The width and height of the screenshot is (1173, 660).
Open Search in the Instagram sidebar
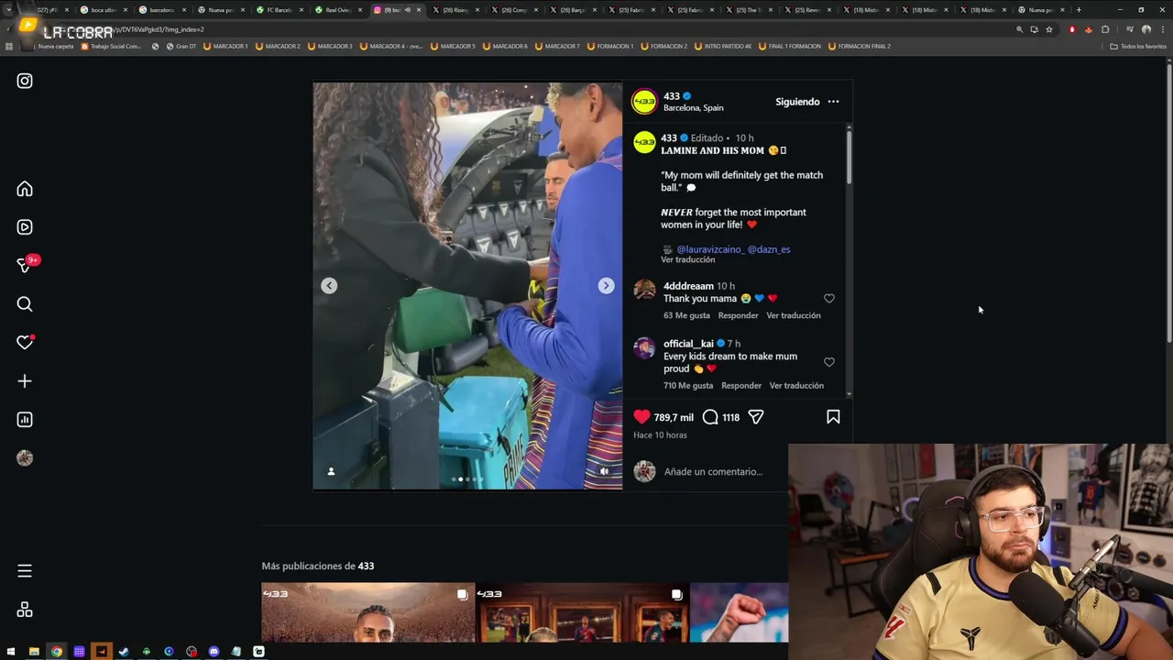25,304
